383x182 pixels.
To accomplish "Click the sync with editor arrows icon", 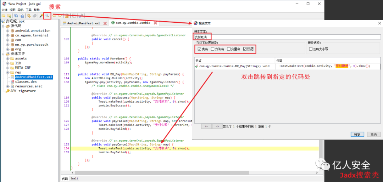I will click(29, 16).
